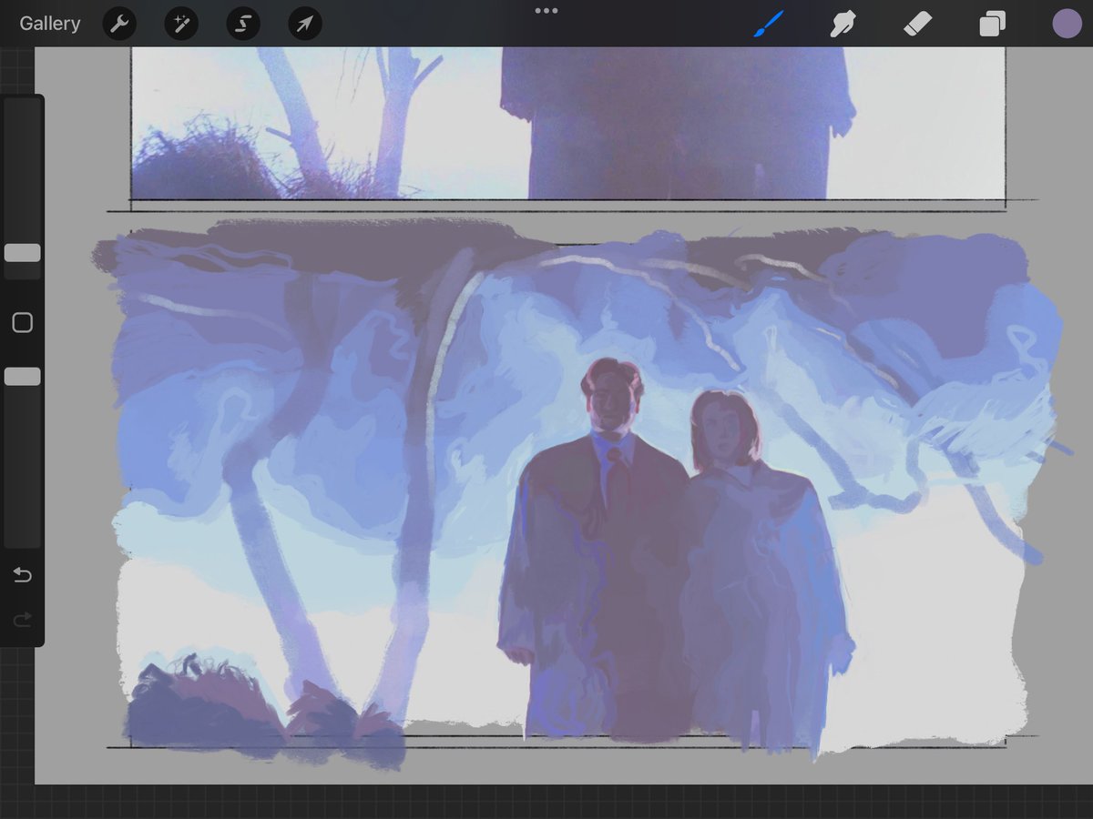
Task: Open the Layers panel
Action: pyautogui.click(x=992, y=24)
